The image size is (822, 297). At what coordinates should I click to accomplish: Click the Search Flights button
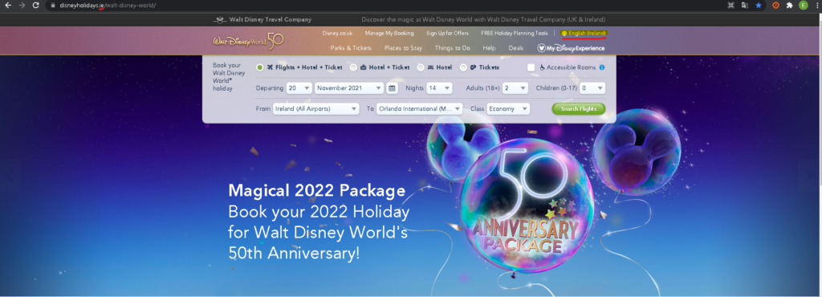coord(579,109)
